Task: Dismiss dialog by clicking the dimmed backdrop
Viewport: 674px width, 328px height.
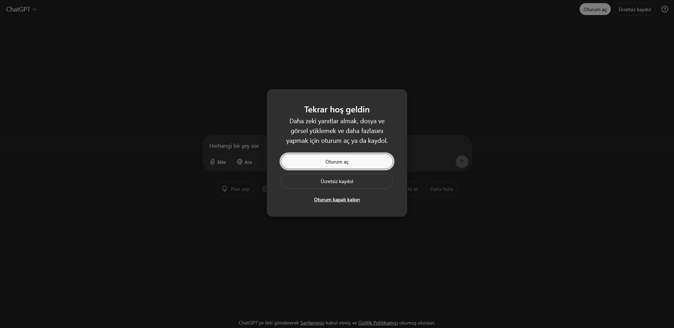Action: (x=140, y=245)
